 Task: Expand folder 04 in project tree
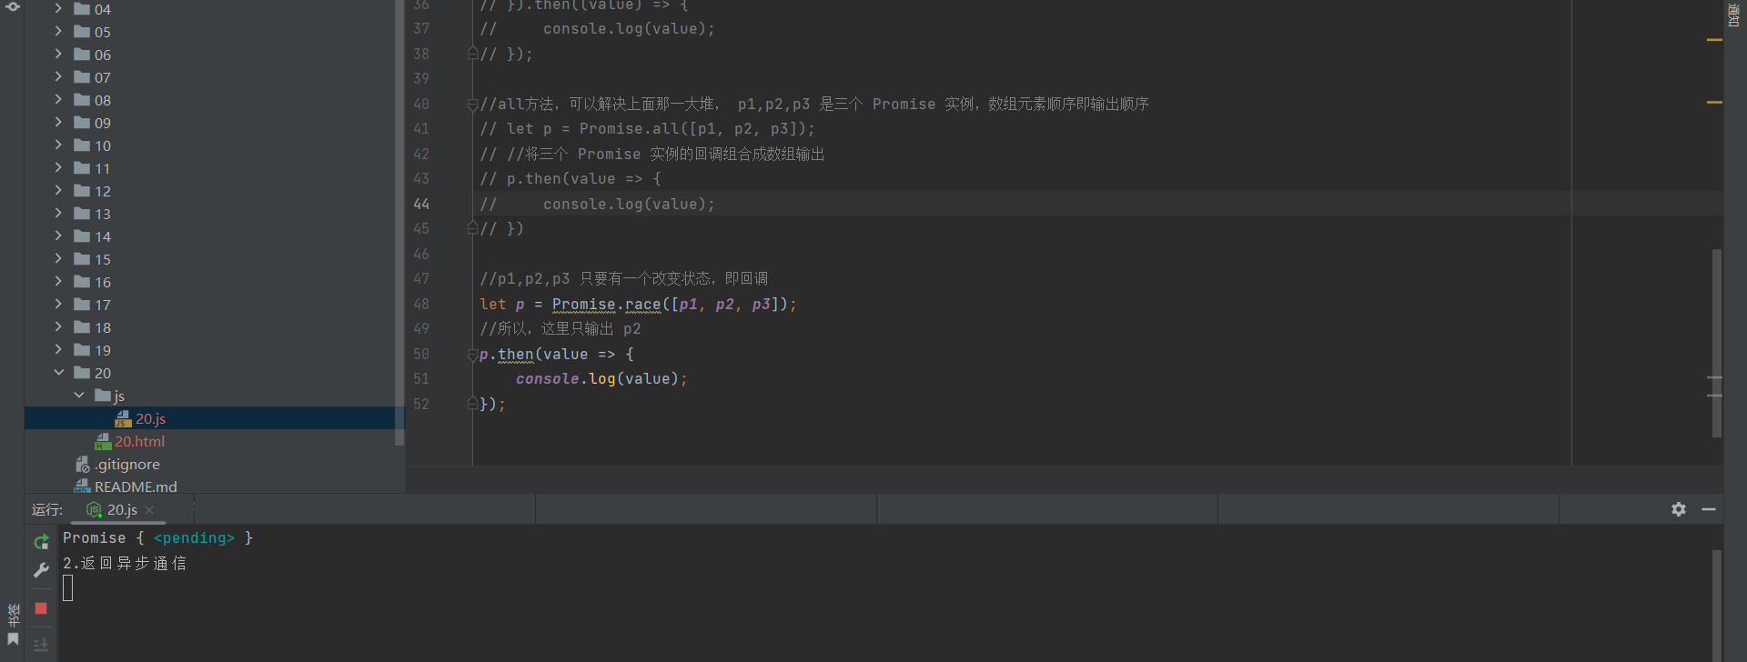point(58,9)
